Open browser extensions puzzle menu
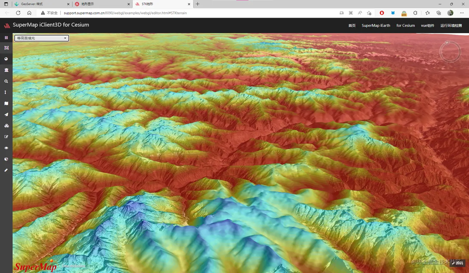 (x=415, y=13)
